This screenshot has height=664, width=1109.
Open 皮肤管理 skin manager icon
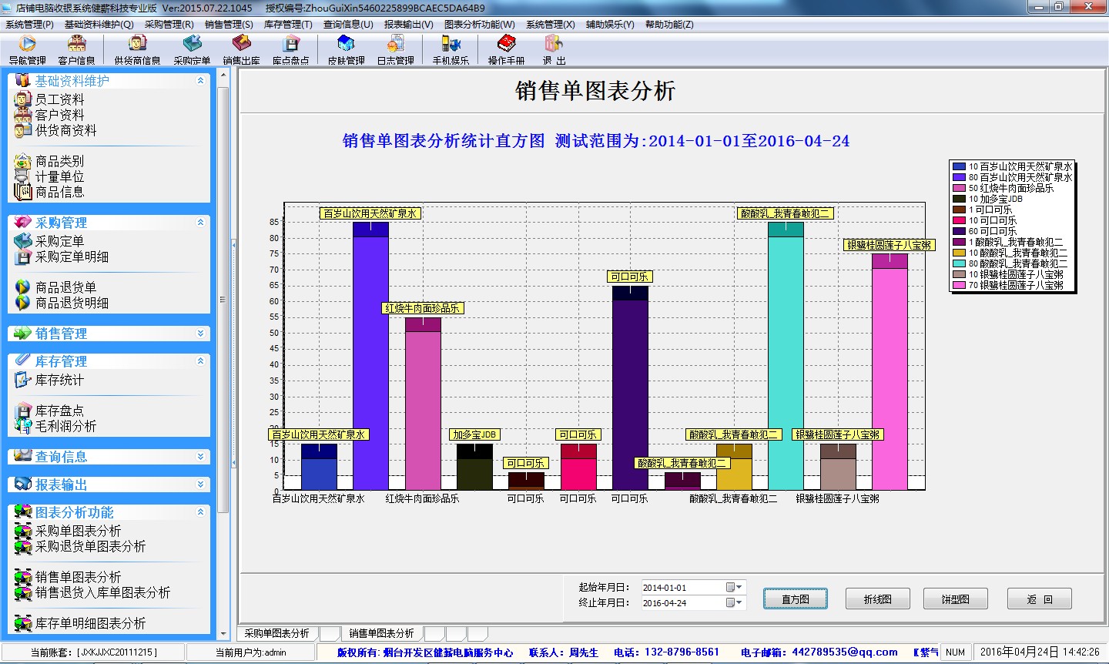click(346, 49)
